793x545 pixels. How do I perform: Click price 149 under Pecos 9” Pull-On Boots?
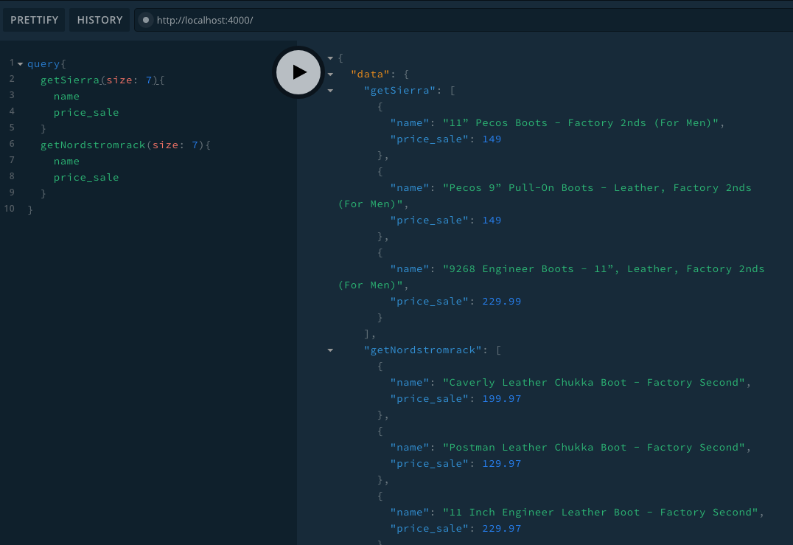[492, 220]
